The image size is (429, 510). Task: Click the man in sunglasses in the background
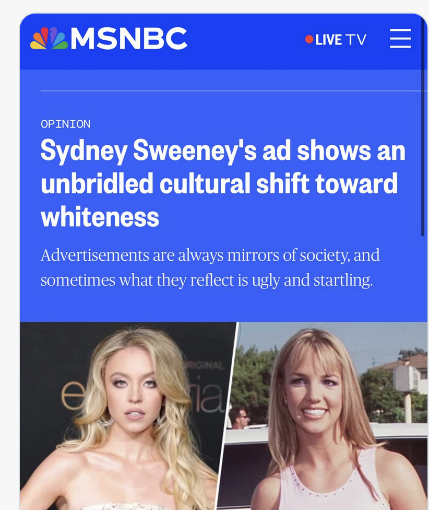[238, 418]
